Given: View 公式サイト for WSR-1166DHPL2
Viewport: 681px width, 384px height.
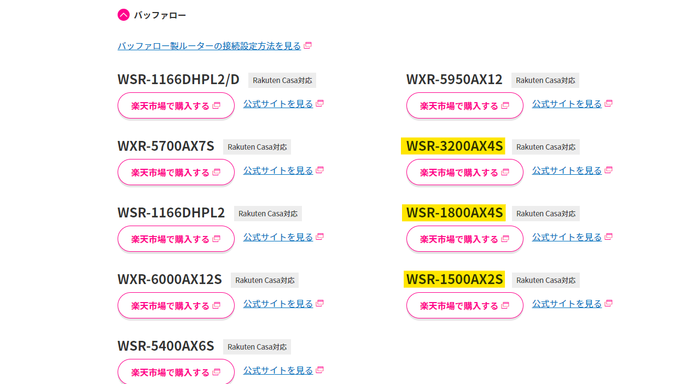Looking at the screenshot, I should 278,237.
